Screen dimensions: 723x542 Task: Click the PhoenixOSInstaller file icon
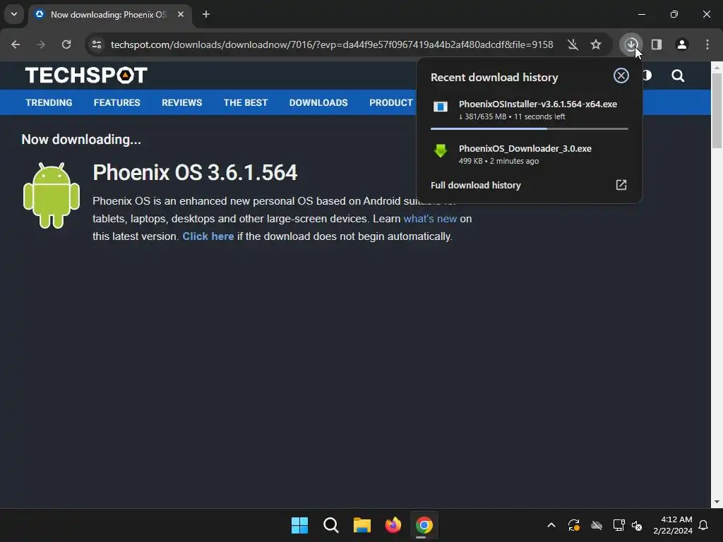click(x=441, y=107)
